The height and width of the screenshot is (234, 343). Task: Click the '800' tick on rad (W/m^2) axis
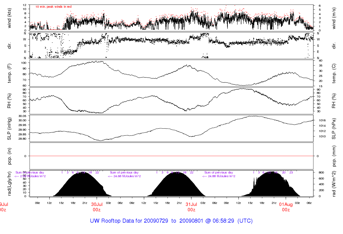tap(321, 172)
